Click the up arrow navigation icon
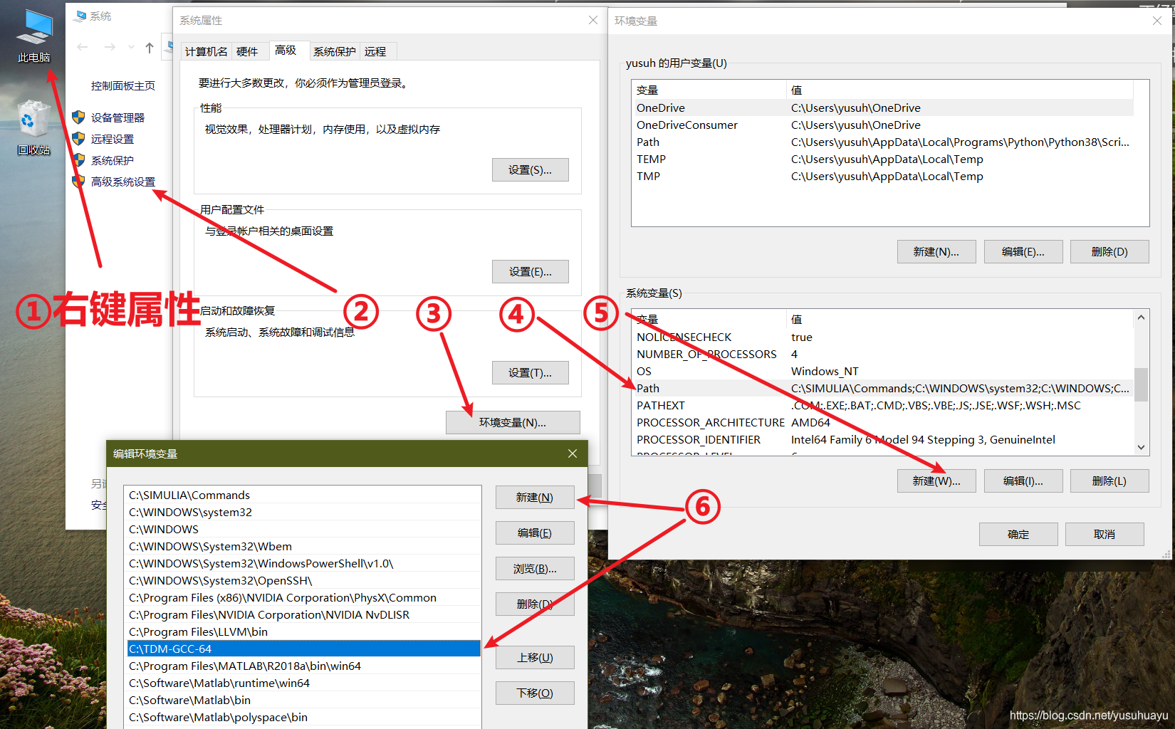1175x729 pixels. (149, 48)
